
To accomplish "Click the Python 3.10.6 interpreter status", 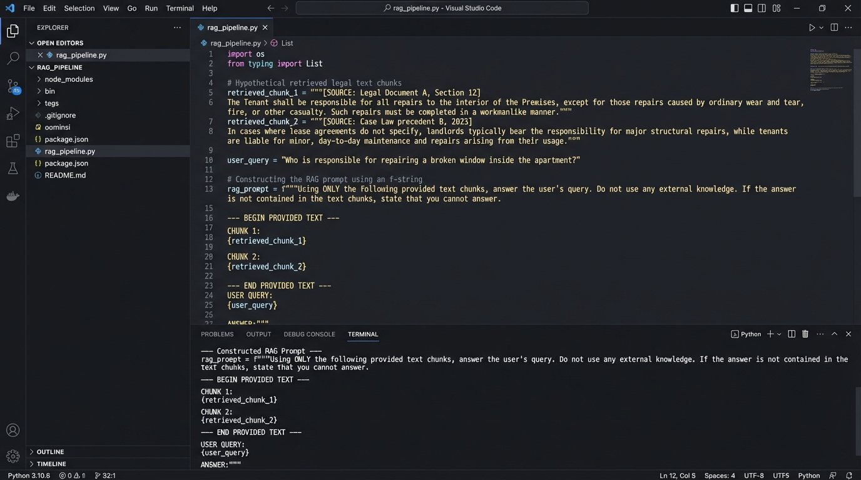I will pyautogui.click(x=29, y=476).
